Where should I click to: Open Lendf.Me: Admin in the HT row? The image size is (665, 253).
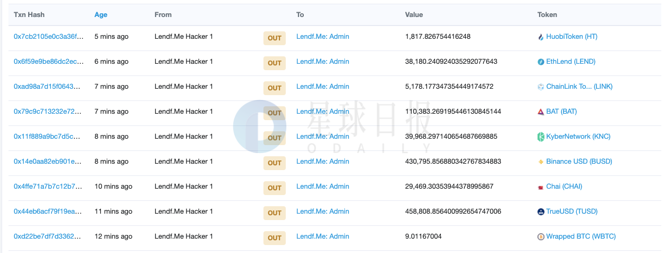[x=323, y=37]
